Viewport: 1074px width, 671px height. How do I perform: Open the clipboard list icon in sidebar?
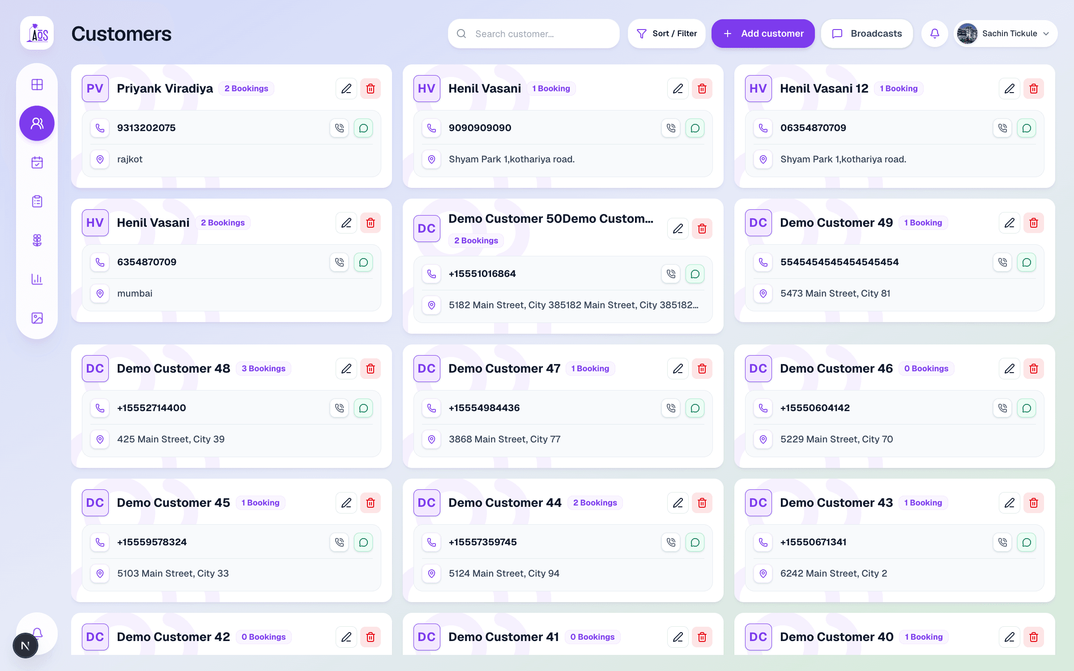point(37,201)
